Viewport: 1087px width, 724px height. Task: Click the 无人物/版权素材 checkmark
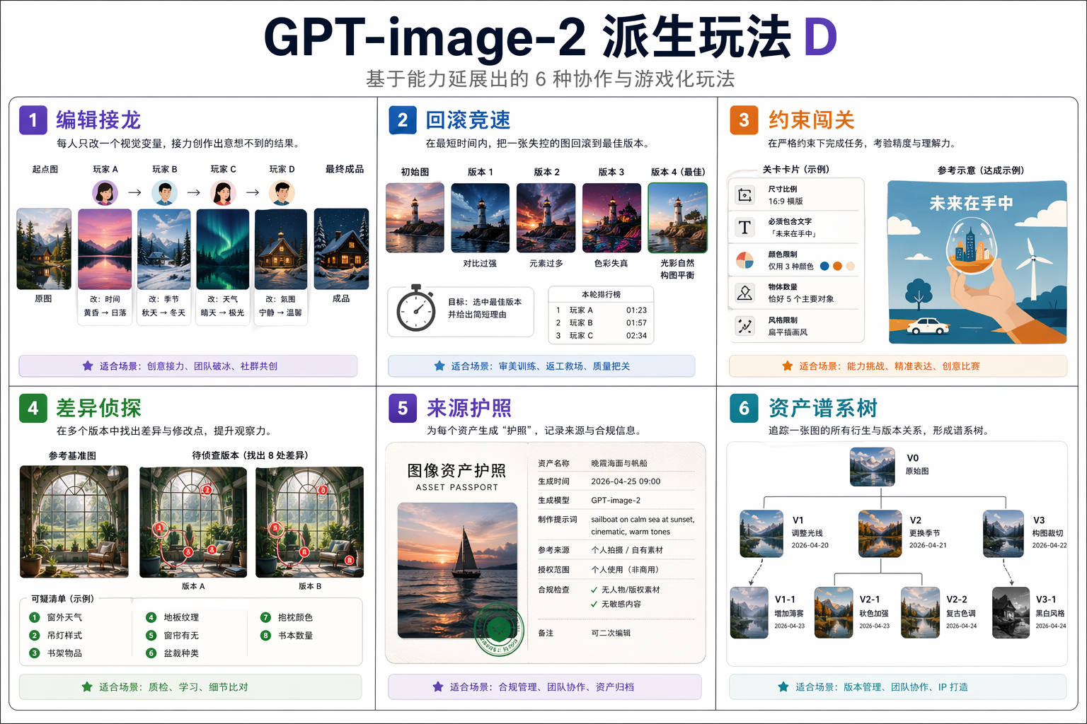pyautogui.click(x=594, y=590)
